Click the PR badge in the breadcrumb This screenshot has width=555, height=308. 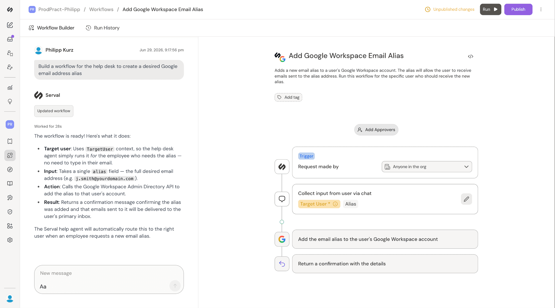32,9
